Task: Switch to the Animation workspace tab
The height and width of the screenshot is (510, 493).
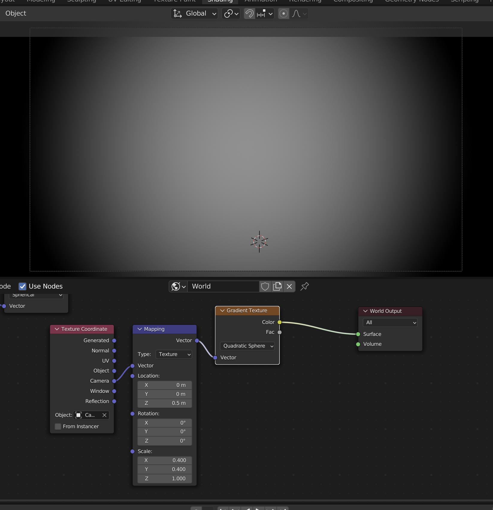Action: [261, 1]
